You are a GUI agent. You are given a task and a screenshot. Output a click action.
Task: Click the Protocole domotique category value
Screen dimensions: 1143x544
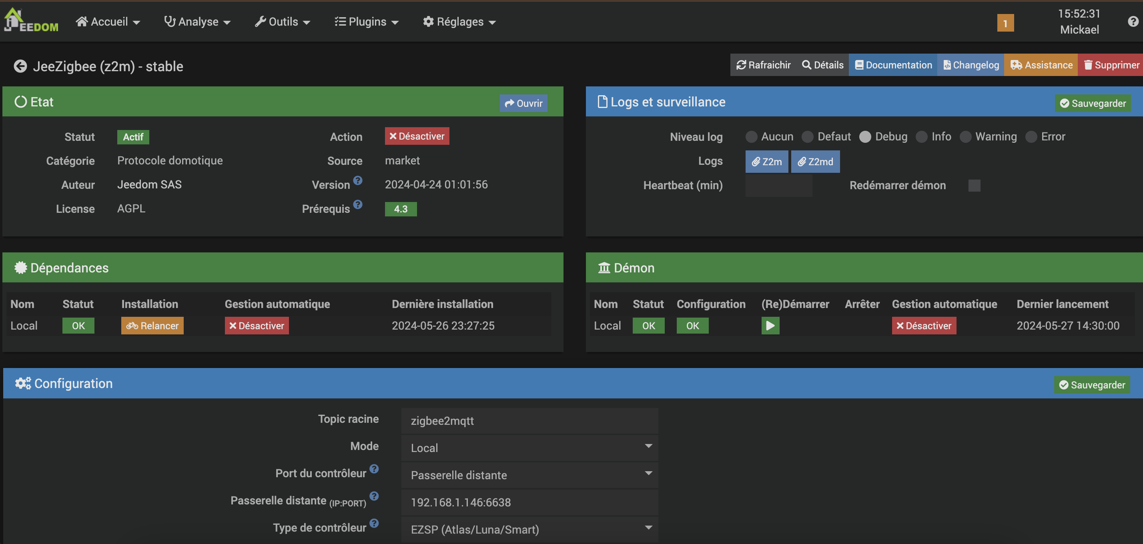170,160
